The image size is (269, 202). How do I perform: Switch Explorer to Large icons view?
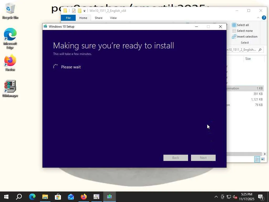tap(263, 159)
